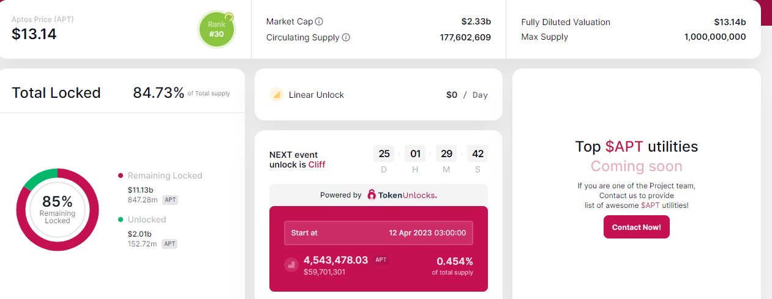Click the Linear Unlock yellow icon
The width and height of the screenshot is (772, 299).
point(277,95)
